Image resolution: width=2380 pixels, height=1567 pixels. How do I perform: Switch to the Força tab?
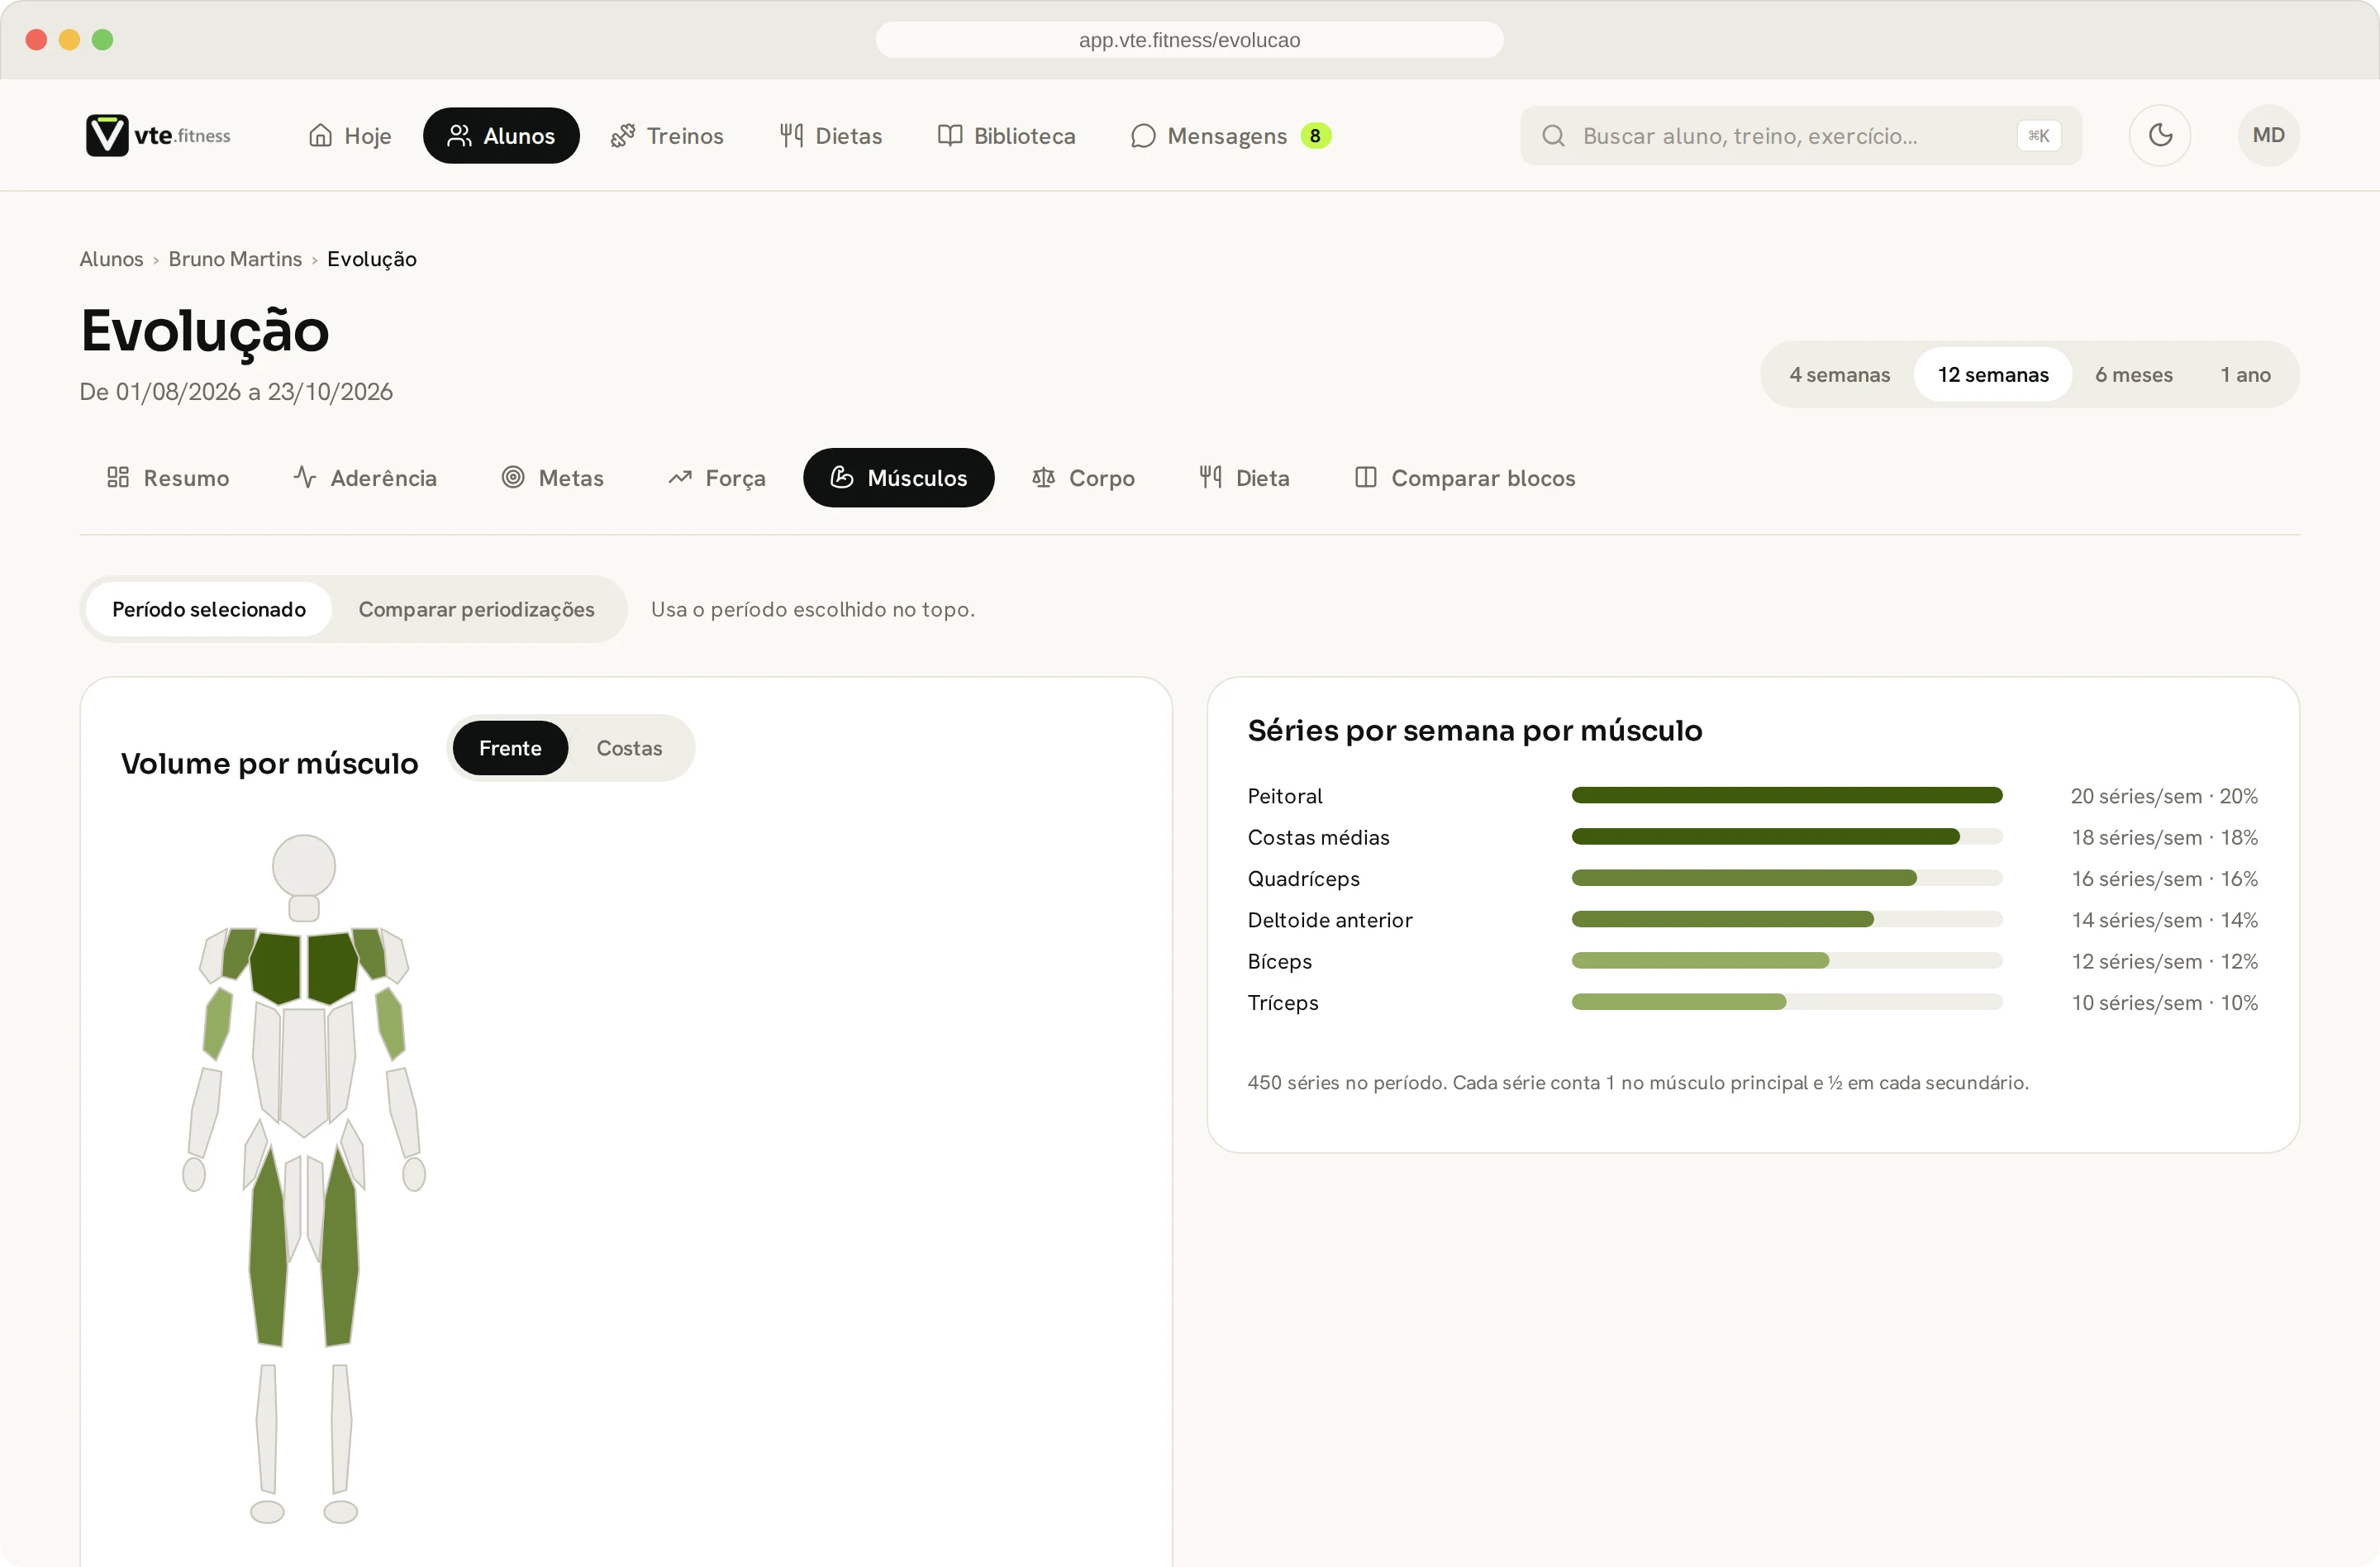716,477
